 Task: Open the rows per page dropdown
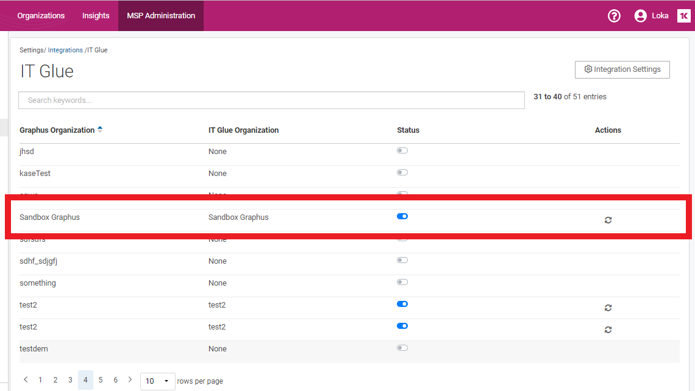157,381
